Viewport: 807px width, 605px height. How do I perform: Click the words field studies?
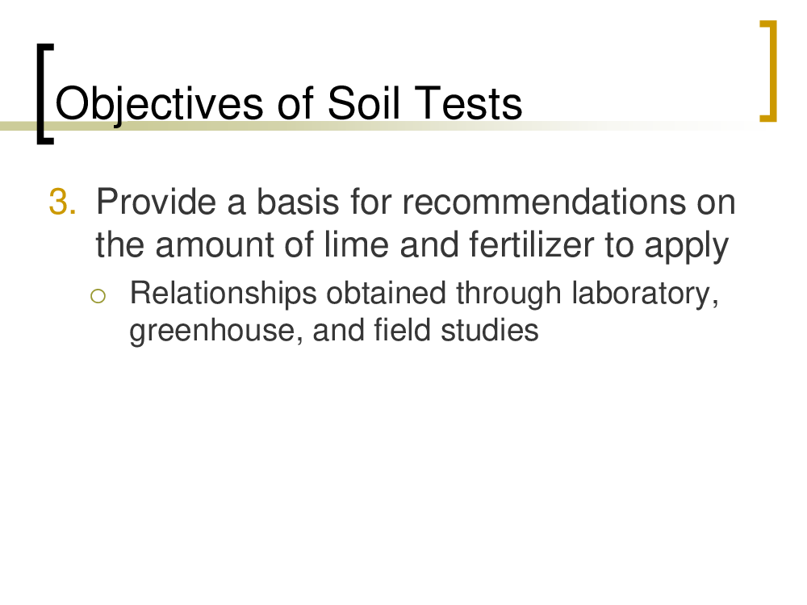point(456,330)
